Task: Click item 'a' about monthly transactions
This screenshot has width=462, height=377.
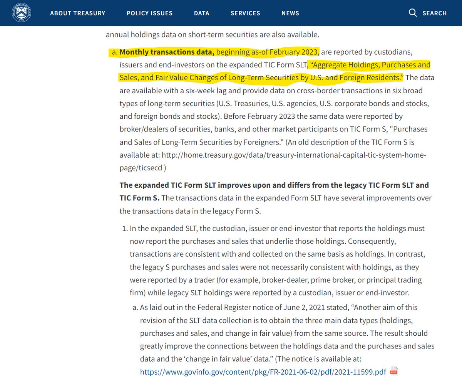Action: tap(269, 103)
